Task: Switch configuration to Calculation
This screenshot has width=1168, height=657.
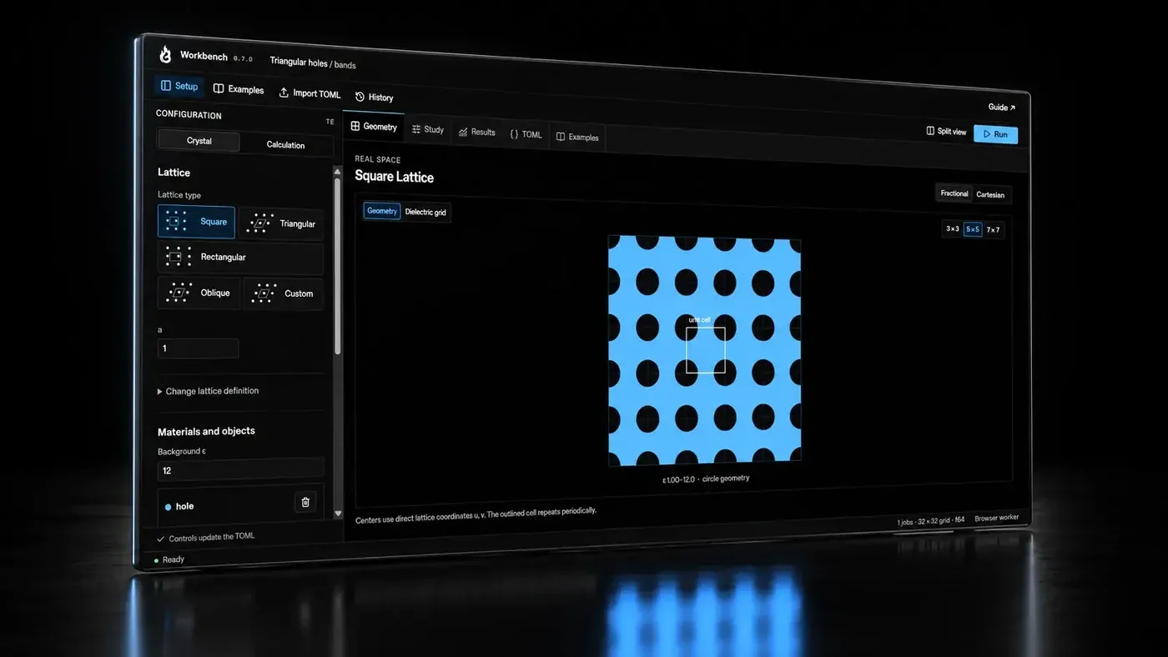Action: click(285, 144)
